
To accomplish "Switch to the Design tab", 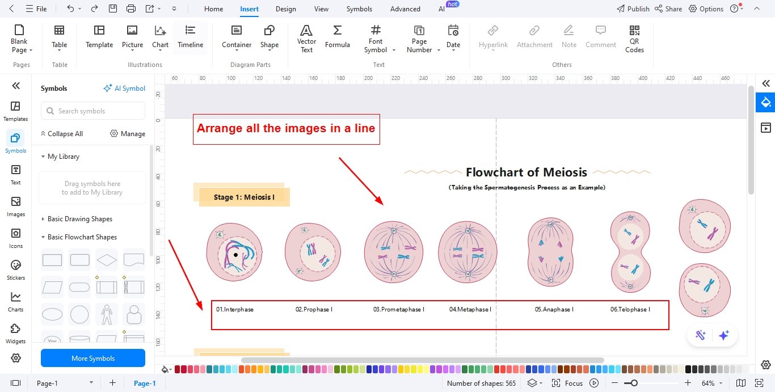I will pyautogui.click(x=286, y=9).
